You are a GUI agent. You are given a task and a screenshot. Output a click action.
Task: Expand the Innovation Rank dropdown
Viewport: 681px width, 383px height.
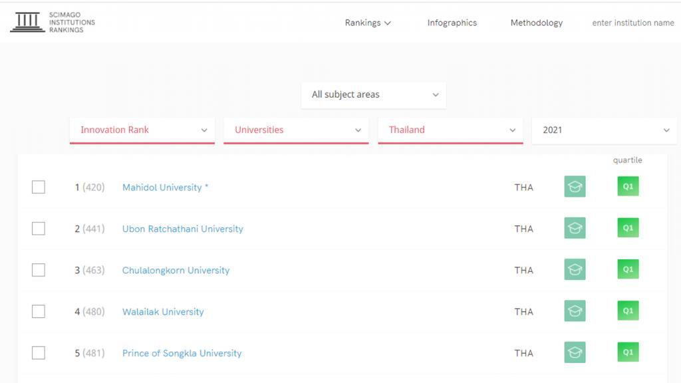[x=142, y=130]
